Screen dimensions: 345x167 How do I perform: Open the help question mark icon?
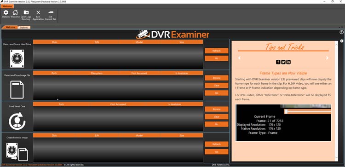(341, 32)
